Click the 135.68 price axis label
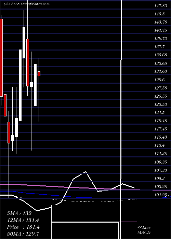The width and height of the screenshot is (171, 239). [x=161, y=55]
